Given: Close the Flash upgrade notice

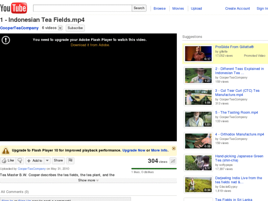Looking at the screenshot, I should coord(174,149).
